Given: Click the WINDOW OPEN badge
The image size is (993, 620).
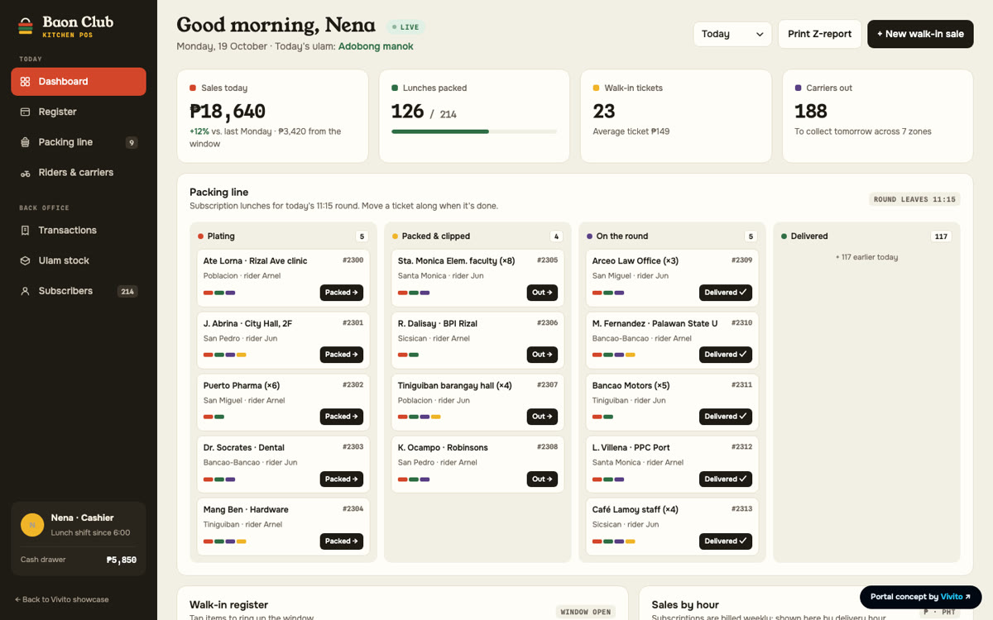Looking at the screenshot, I should pyautogui.click(x=586, y=613).
